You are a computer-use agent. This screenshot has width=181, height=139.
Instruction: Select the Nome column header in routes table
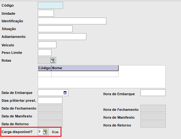pos(85,68)
